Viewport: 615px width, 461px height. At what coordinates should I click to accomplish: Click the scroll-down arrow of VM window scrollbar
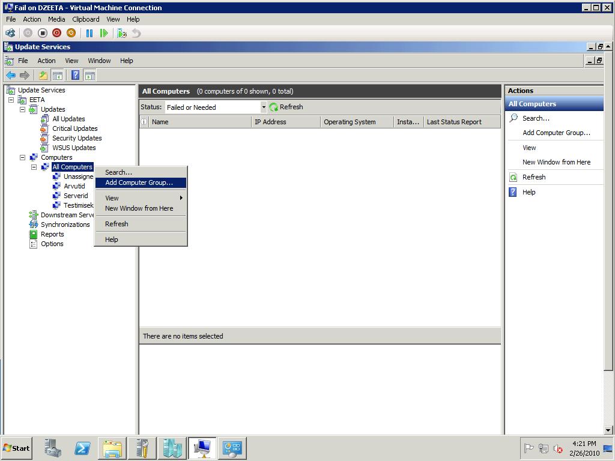(x=608, y=430)
